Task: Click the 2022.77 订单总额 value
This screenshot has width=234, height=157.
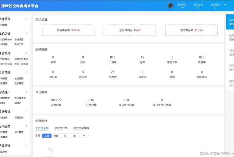Action: point(56,100)
